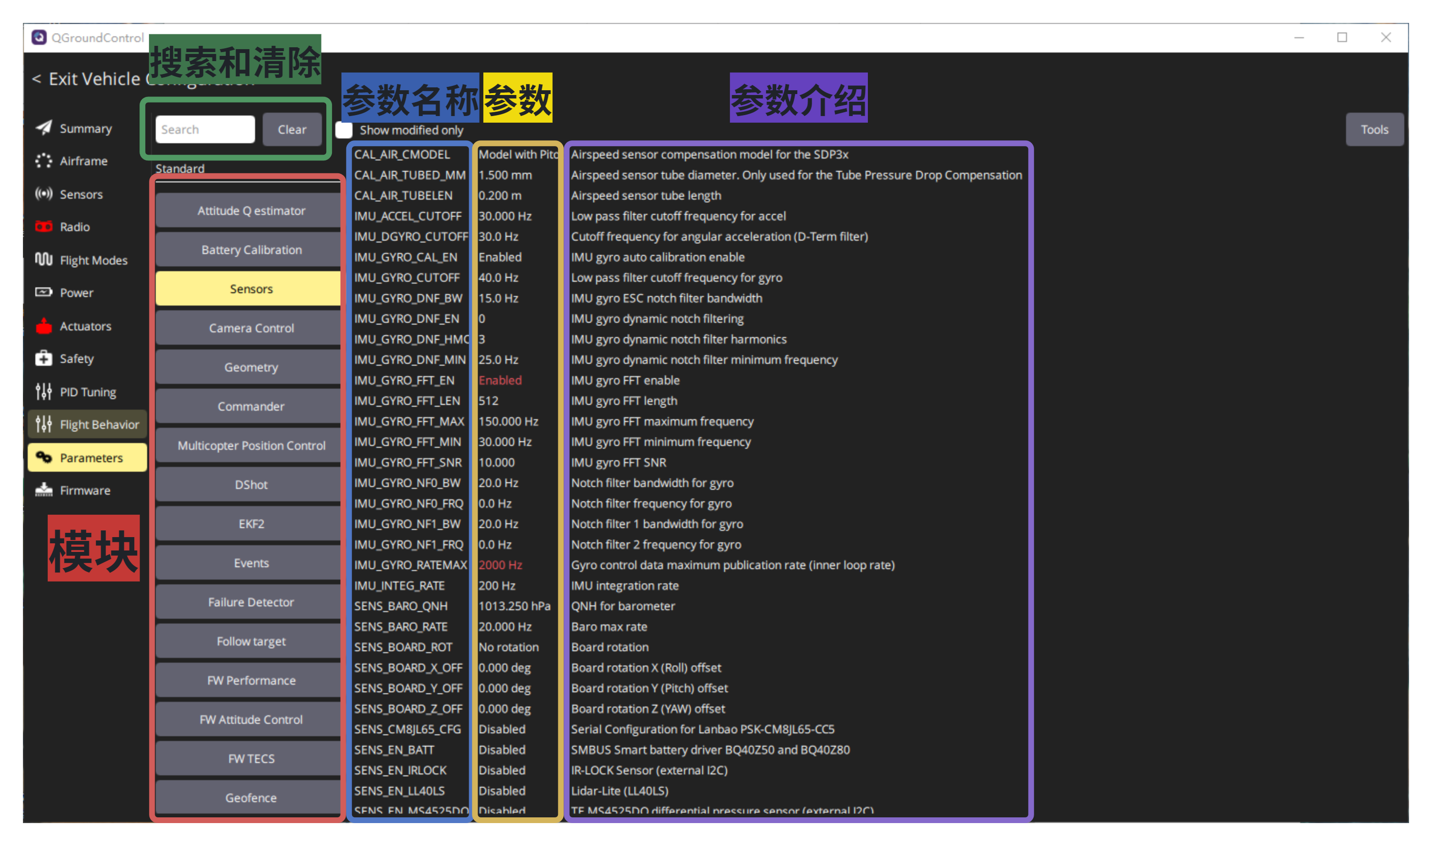Click the Firmware download icon
1432x846 pixels.
44,490
